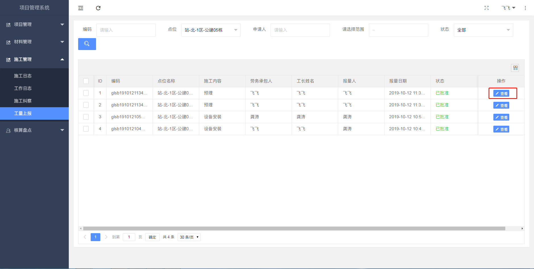Go to previous page arrow in pagination
This screenshot has width=534, height=269.
point(85,237)
